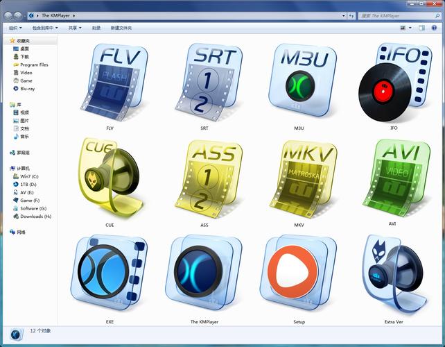Image resolution: width=445 pixels, height=347 pixels.
Task: Select The KMPlayer application icon
Action: tap(204, 273)
